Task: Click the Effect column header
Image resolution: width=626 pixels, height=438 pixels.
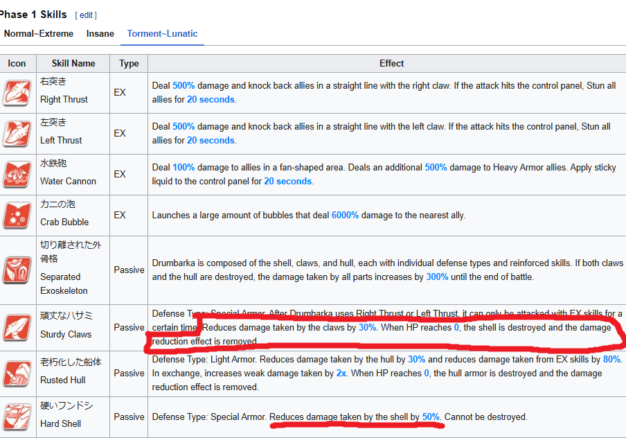Action: [x=391, y=64]
